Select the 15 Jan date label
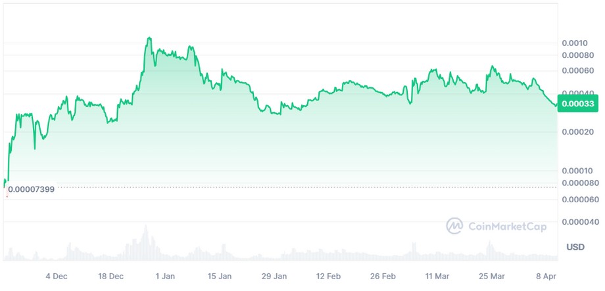 (x=220, y=276)
